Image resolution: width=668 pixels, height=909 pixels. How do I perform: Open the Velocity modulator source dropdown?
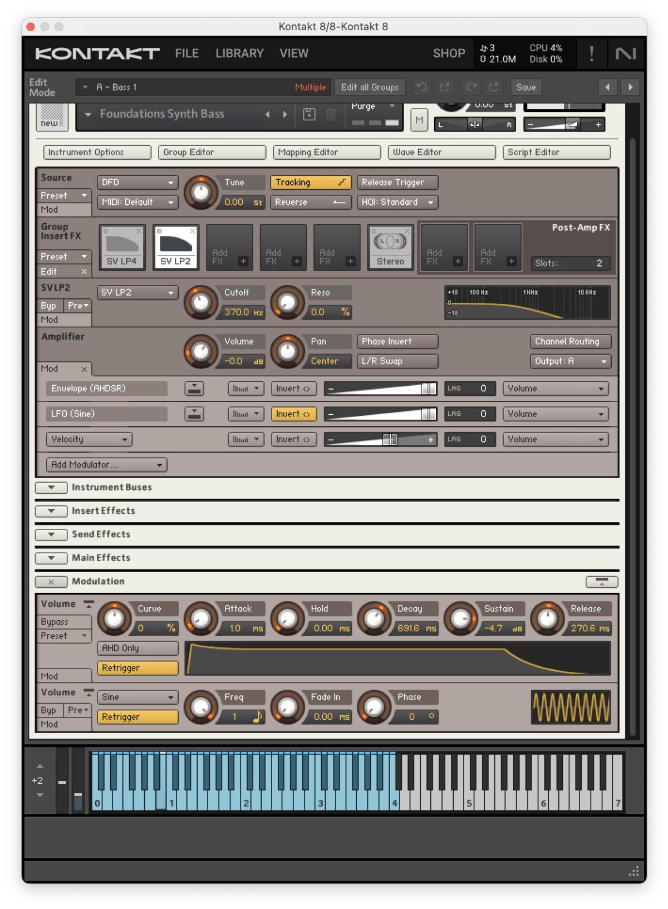pyautogui.click(x=89, y=439)
